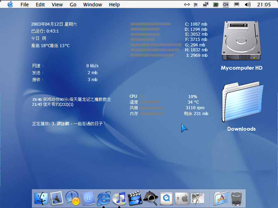Open Mycomputer HD drive icon

(x=241, y=41)
